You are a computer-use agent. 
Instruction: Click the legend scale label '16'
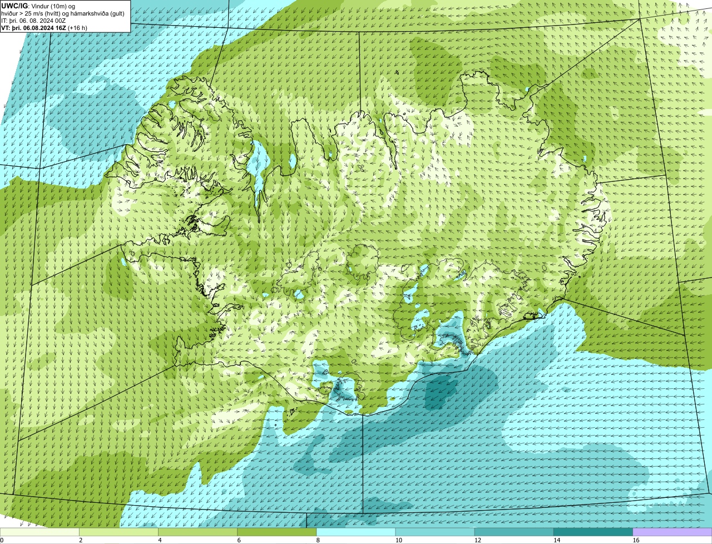tap(636, 540)
